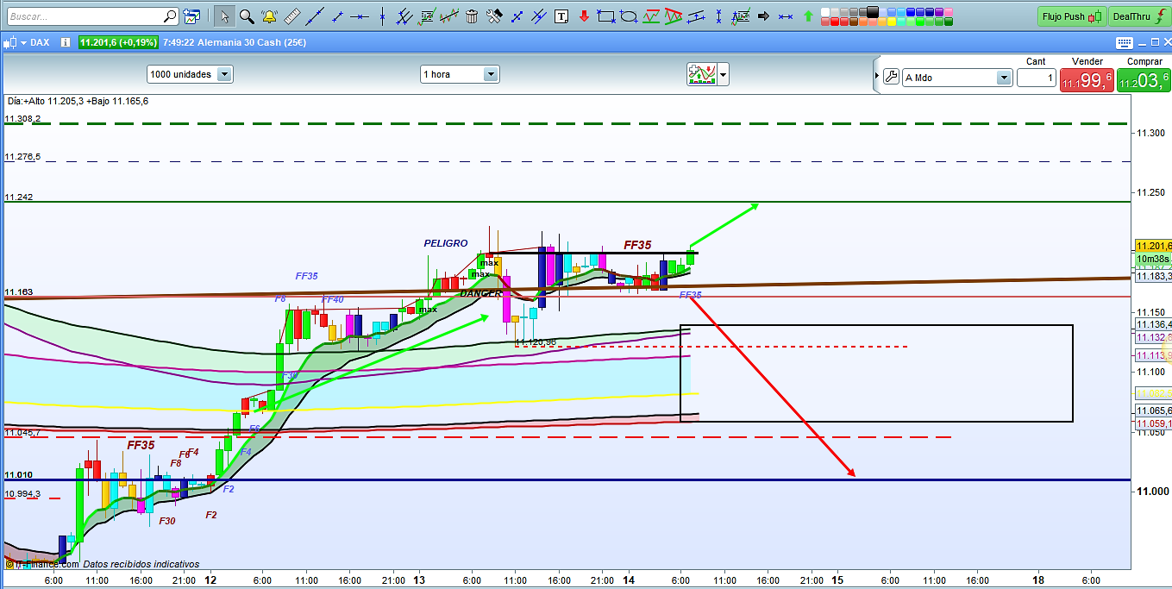The height and width of the screenshot is (589, 1172).
Task: Select the text annotation tool
Action: (x=561, y=16)
